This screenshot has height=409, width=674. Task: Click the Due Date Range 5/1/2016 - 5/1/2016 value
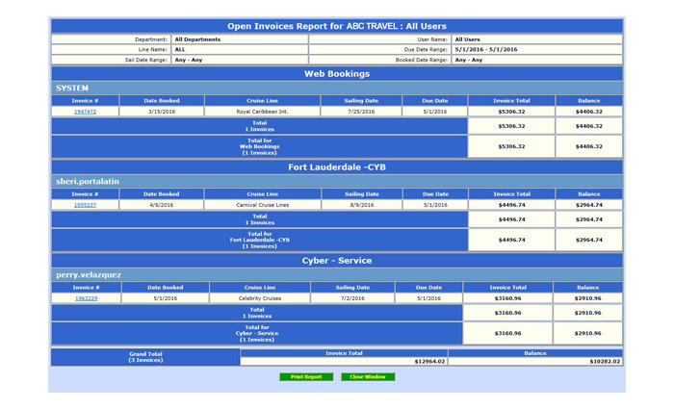click(486, 49)
